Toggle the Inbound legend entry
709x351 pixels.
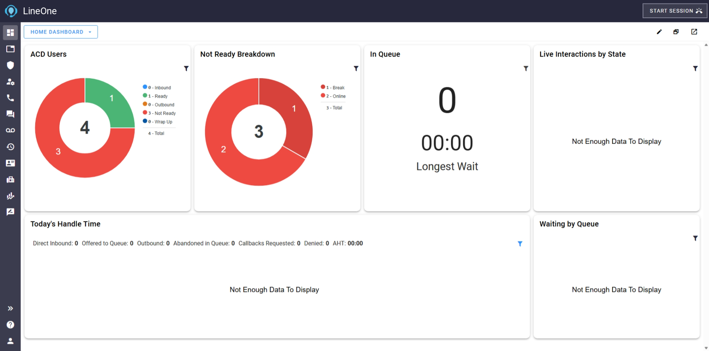(x=157, y=87)
